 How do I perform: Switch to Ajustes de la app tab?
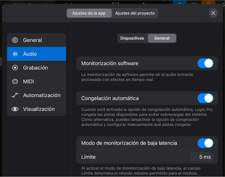[89, 13]
